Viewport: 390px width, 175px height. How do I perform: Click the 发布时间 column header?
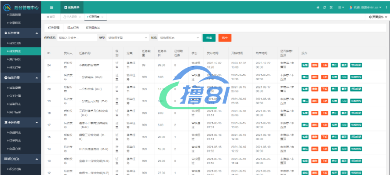click(x=213, y=53)
